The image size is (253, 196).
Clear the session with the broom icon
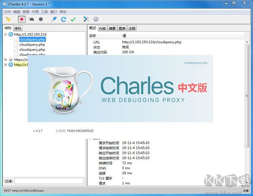click(8, 19)
